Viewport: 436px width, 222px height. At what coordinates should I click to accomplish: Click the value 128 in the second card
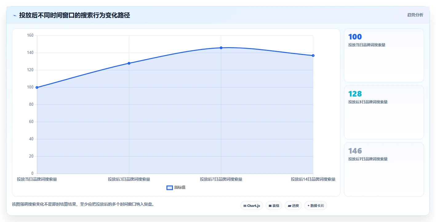point(355,94)
